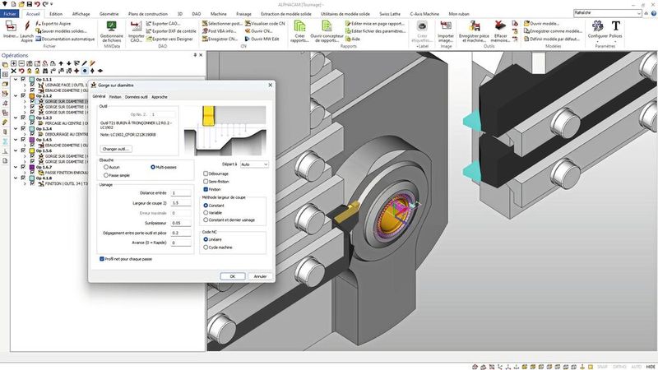The height and width of the screenshot is (370, 658).
Task: Click Visualiser code CN
Action: [x=265, y=24]
